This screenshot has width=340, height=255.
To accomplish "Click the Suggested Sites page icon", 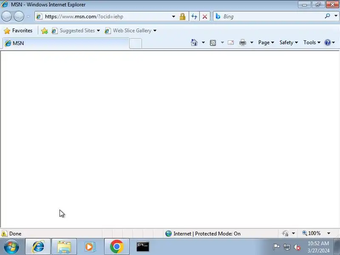I will click(x=54, y=31).
